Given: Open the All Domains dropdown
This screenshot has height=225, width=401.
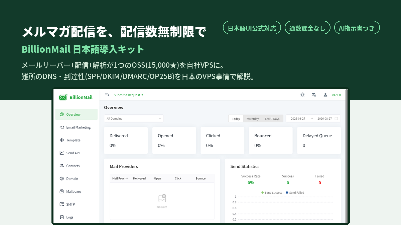Looking at the screenshot, I should 134,118.
